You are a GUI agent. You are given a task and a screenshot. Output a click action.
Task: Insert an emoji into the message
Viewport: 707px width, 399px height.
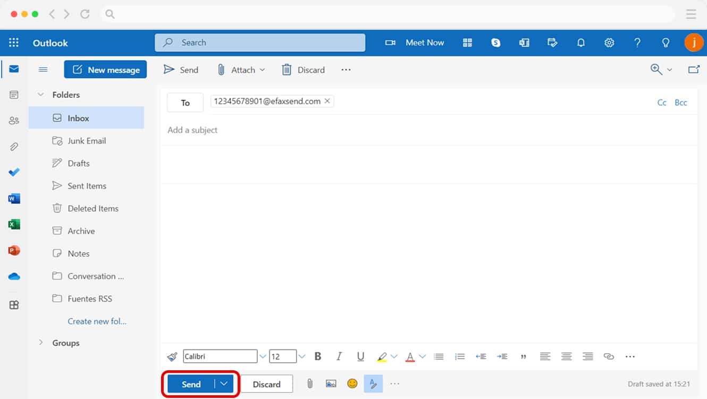[352, 383]
